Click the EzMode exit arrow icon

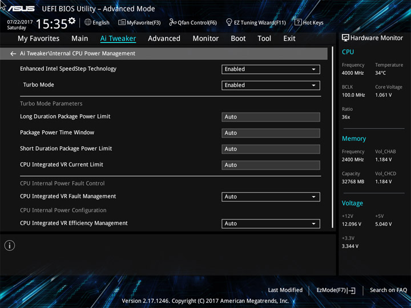point(352,290)
